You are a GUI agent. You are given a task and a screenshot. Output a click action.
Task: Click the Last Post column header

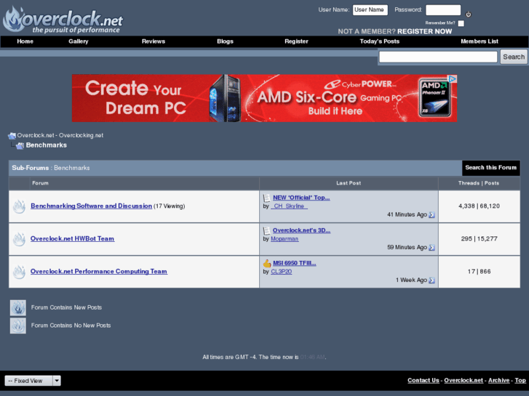(349, 183)
